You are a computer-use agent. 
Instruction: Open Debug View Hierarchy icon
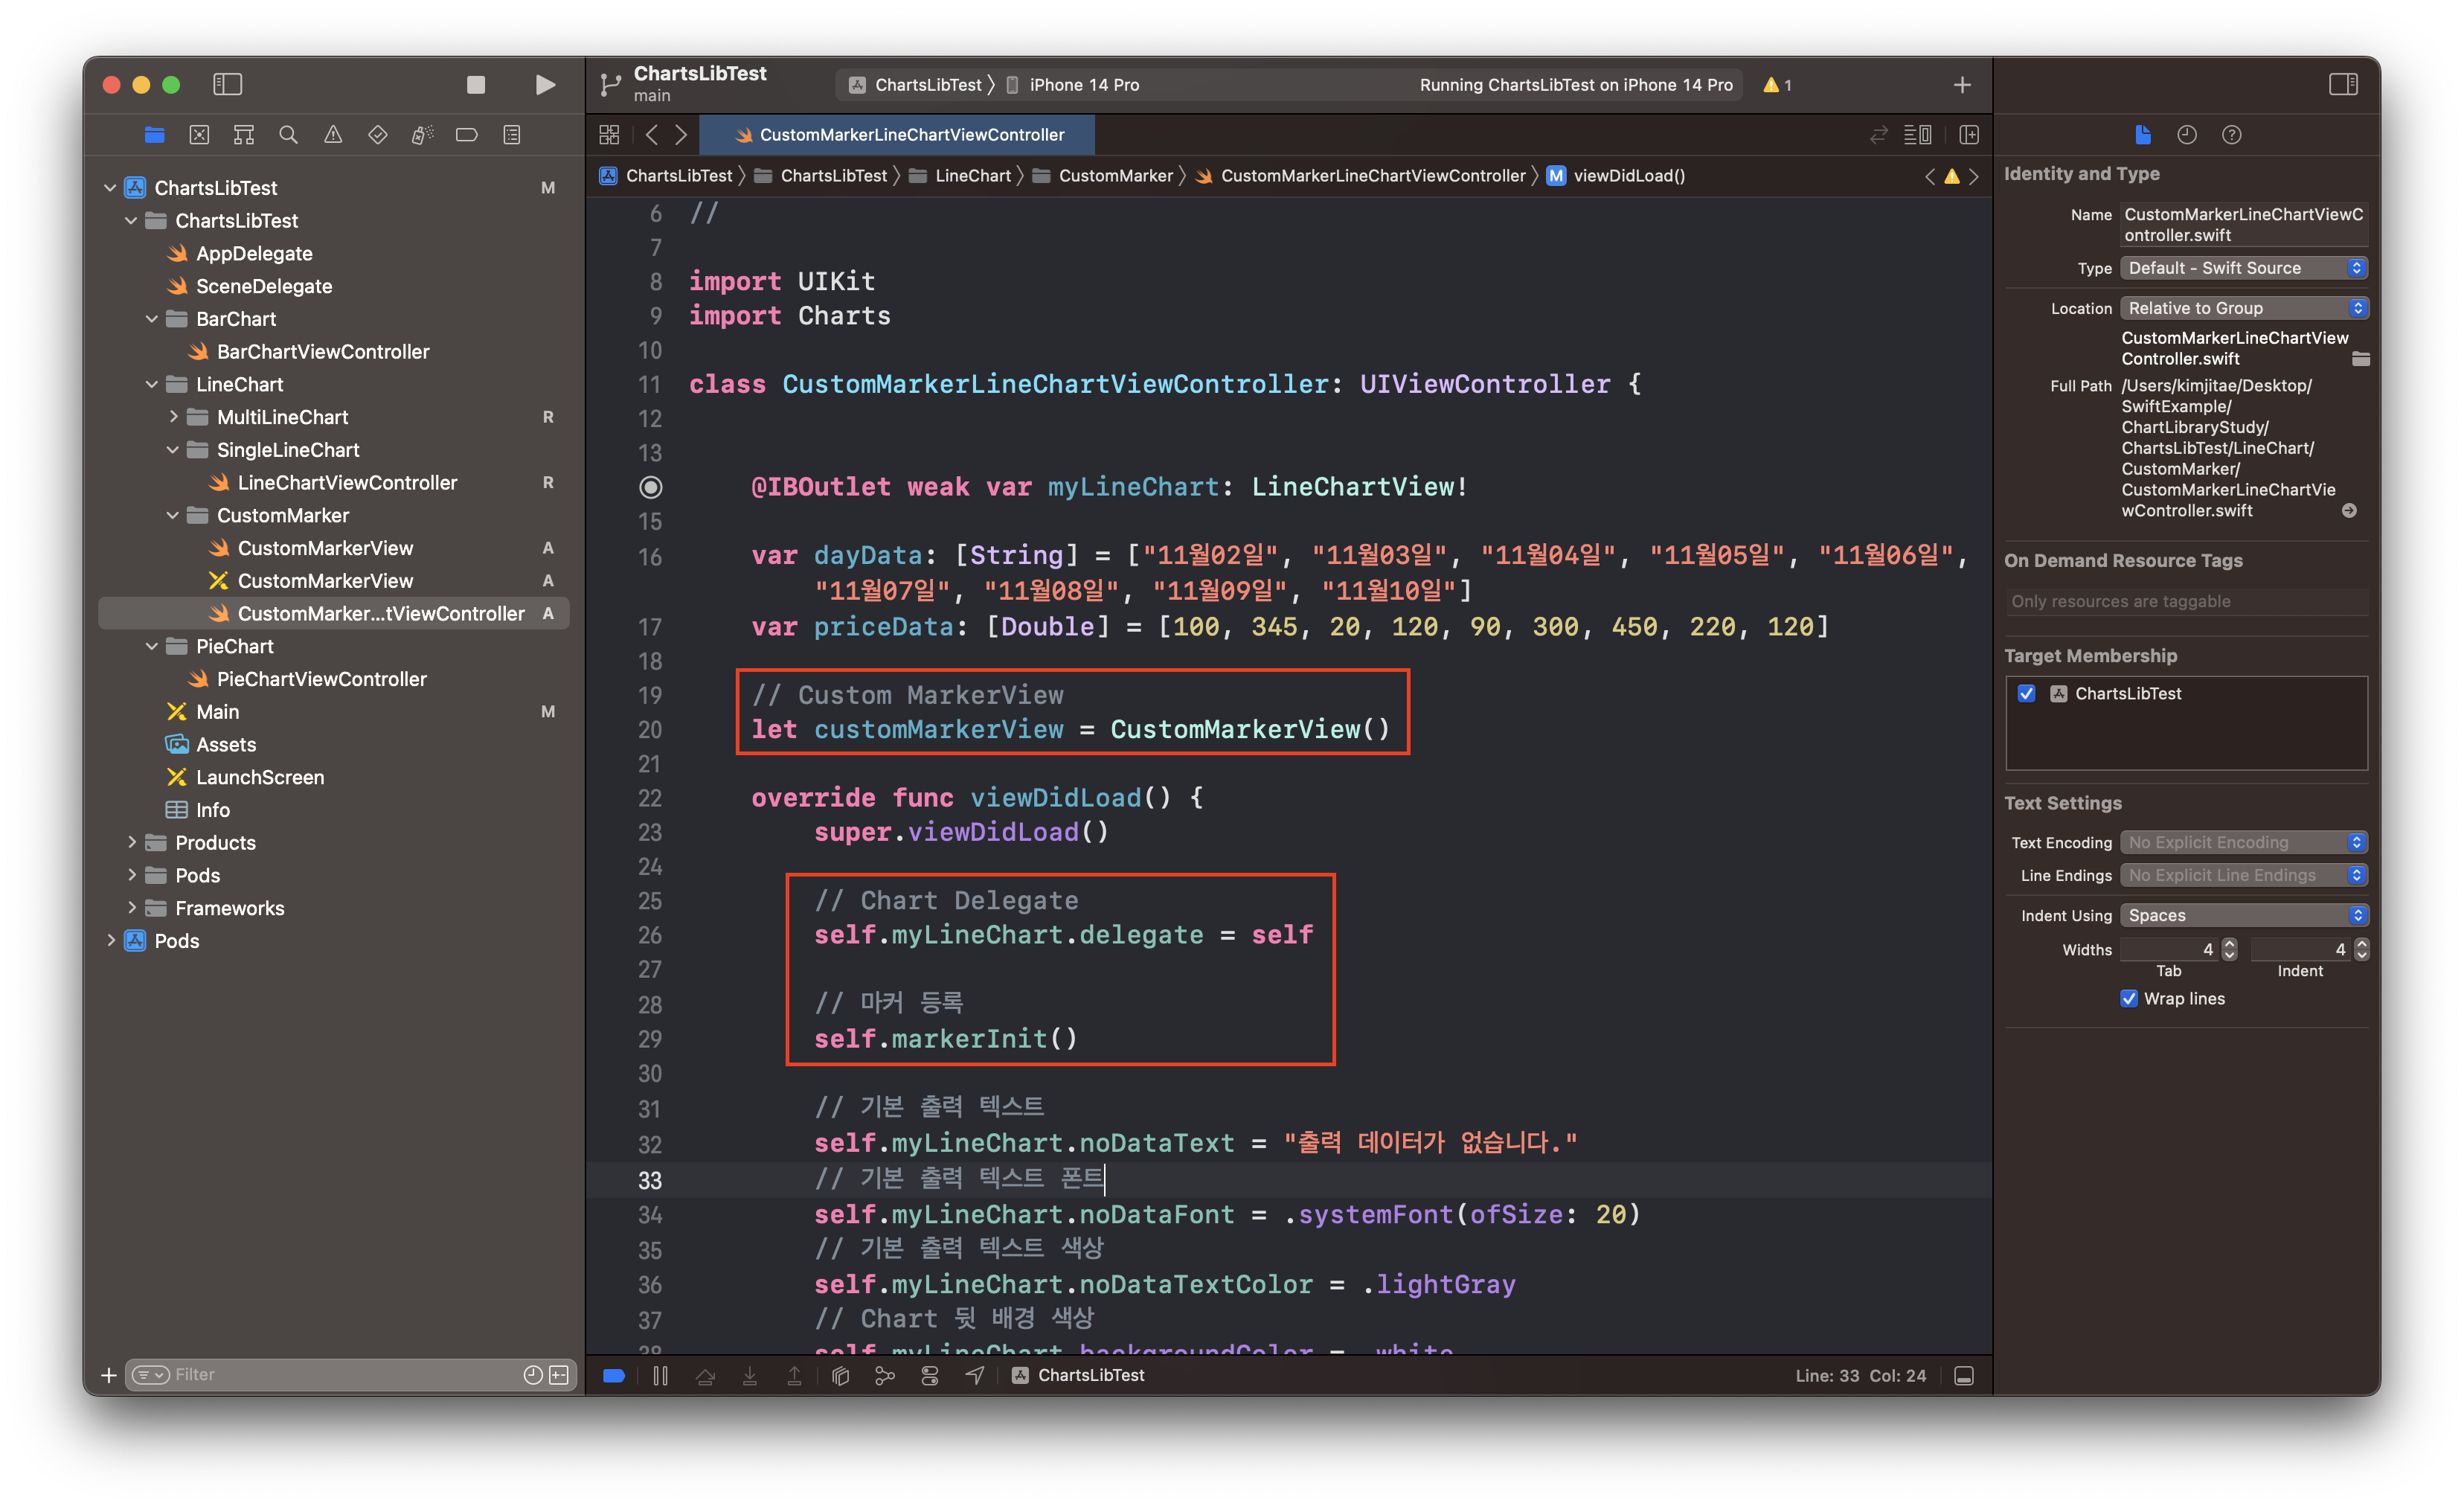(840, 1375)
